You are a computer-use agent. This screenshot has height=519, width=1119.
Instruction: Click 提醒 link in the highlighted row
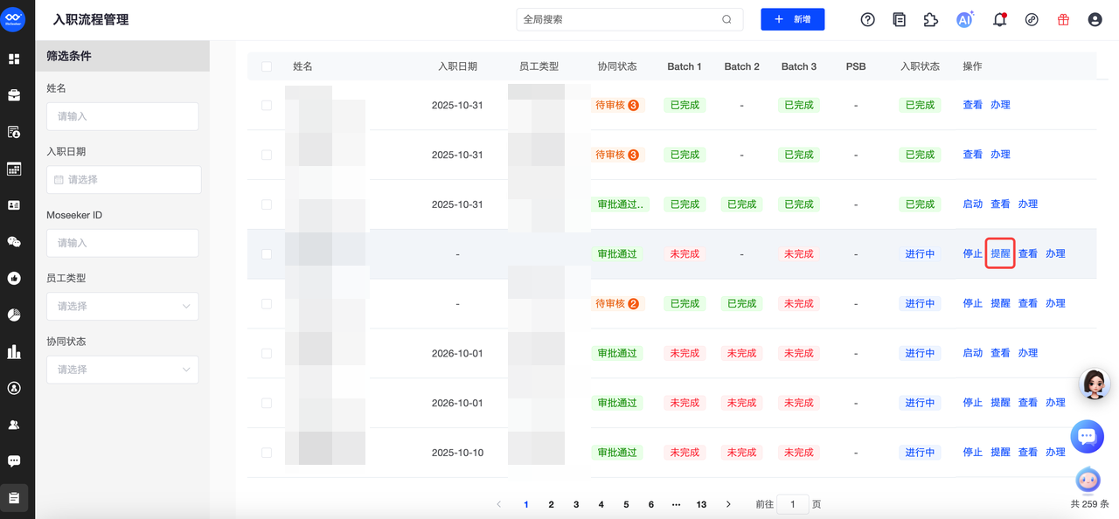click(1000, 254)
